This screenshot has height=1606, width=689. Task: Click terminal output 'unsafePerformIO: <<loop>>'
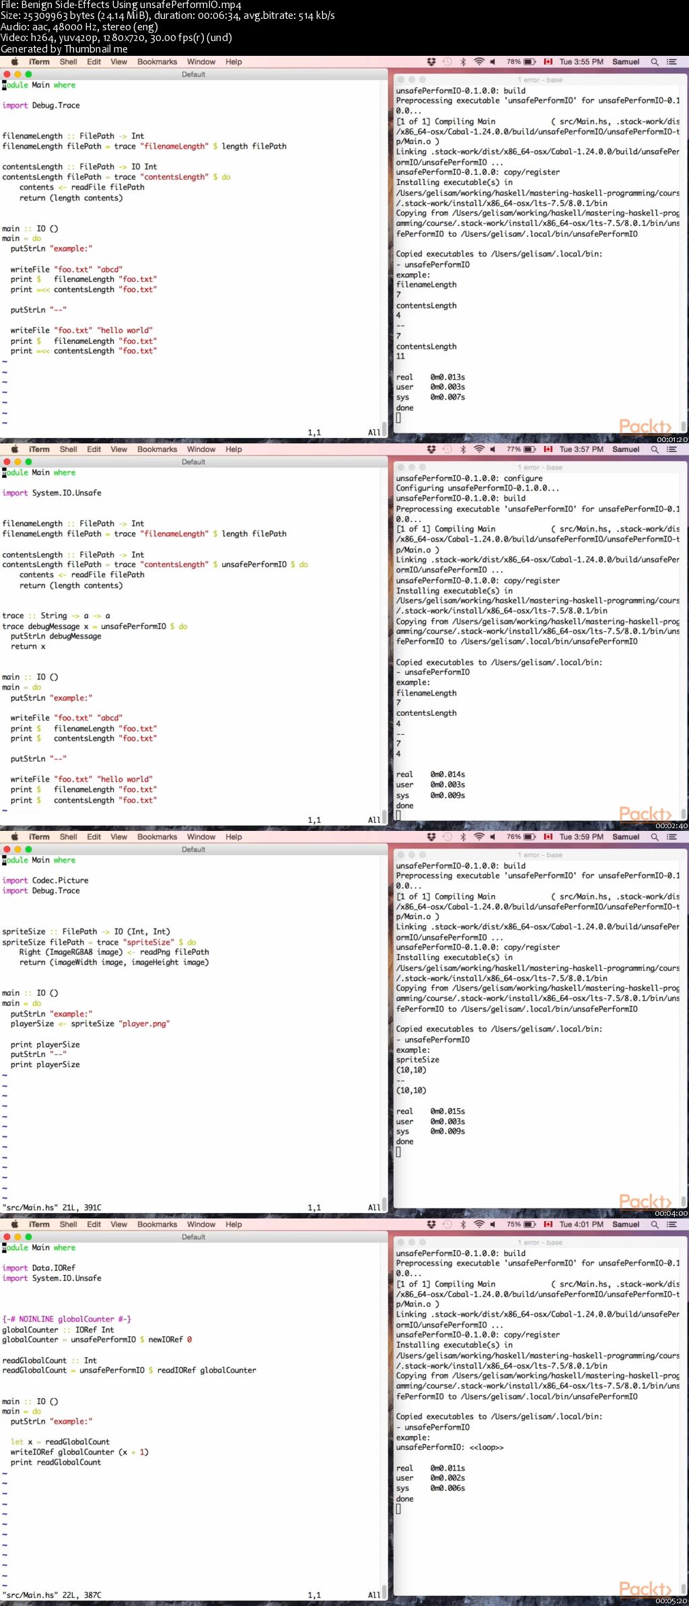click(x=449, y=1447)
